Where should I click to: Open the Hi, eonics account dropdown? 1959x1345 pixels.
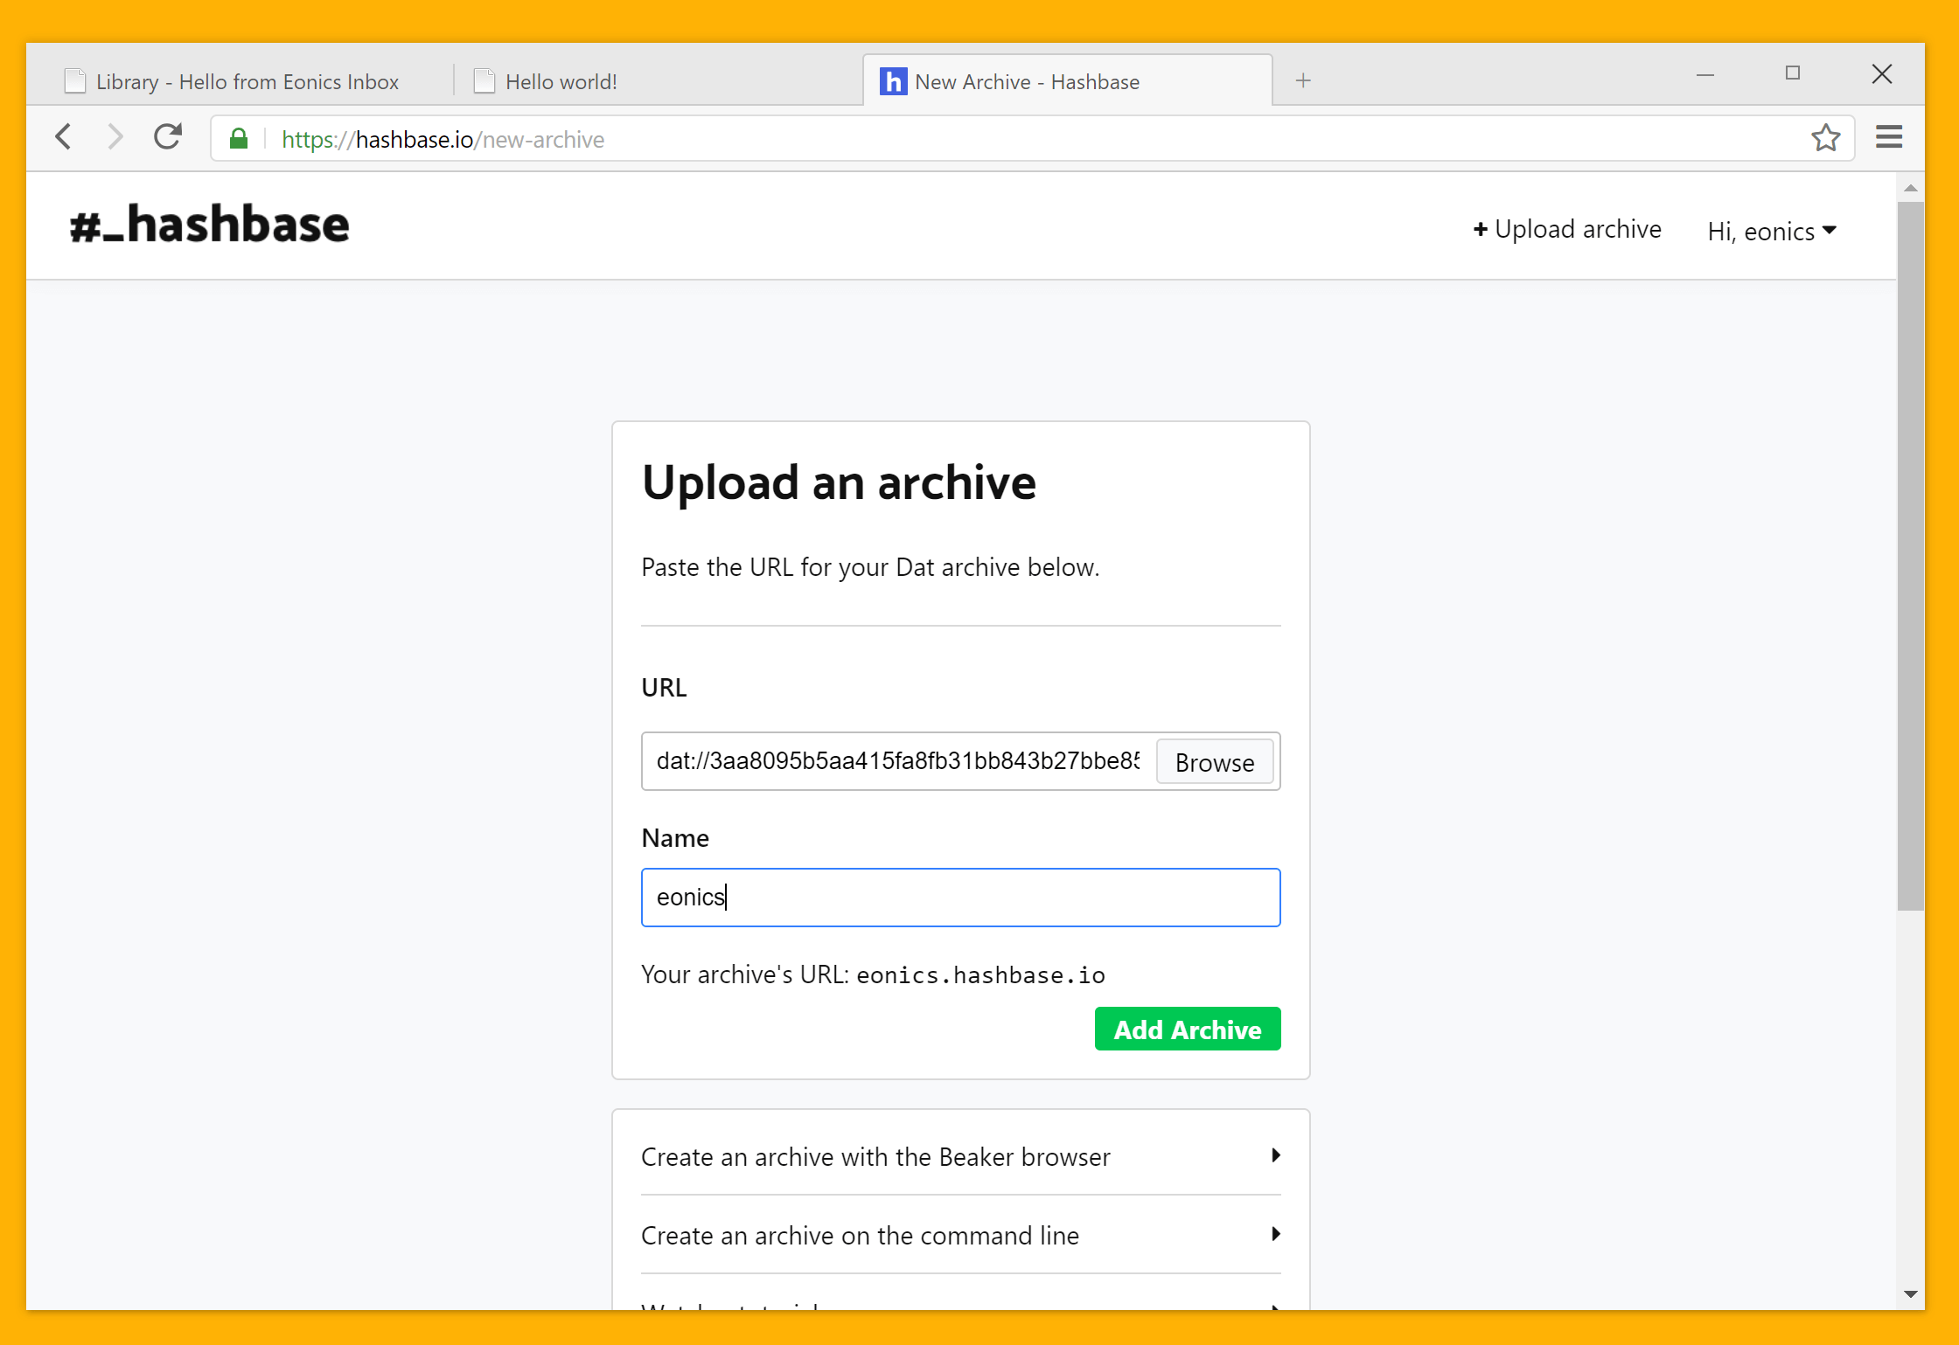1770,230
